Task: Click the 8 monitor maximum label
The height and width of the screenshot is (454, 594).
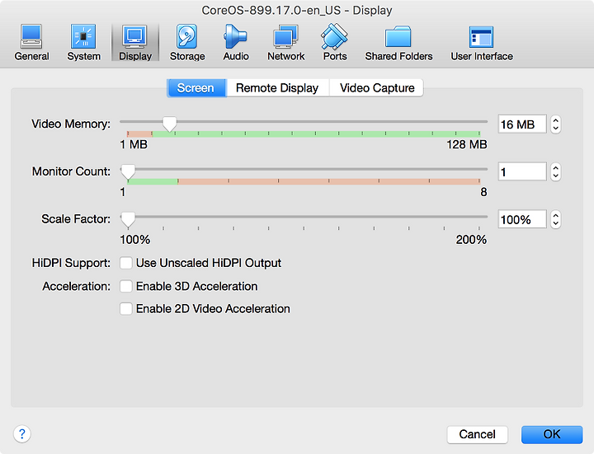Action: click(483, 192)
